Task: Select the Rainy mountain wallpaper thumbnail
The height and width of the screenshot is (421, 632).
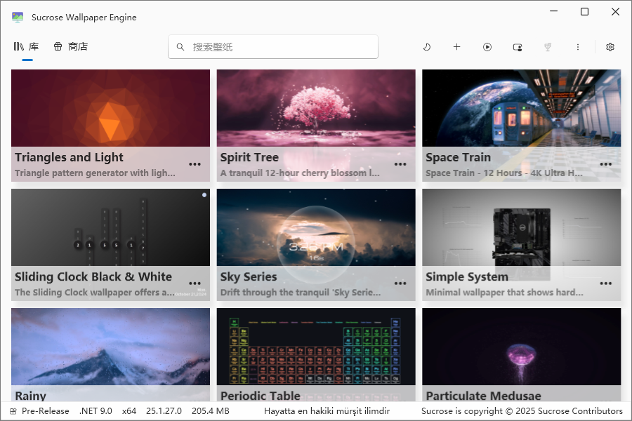Action: tap(110, 347)
